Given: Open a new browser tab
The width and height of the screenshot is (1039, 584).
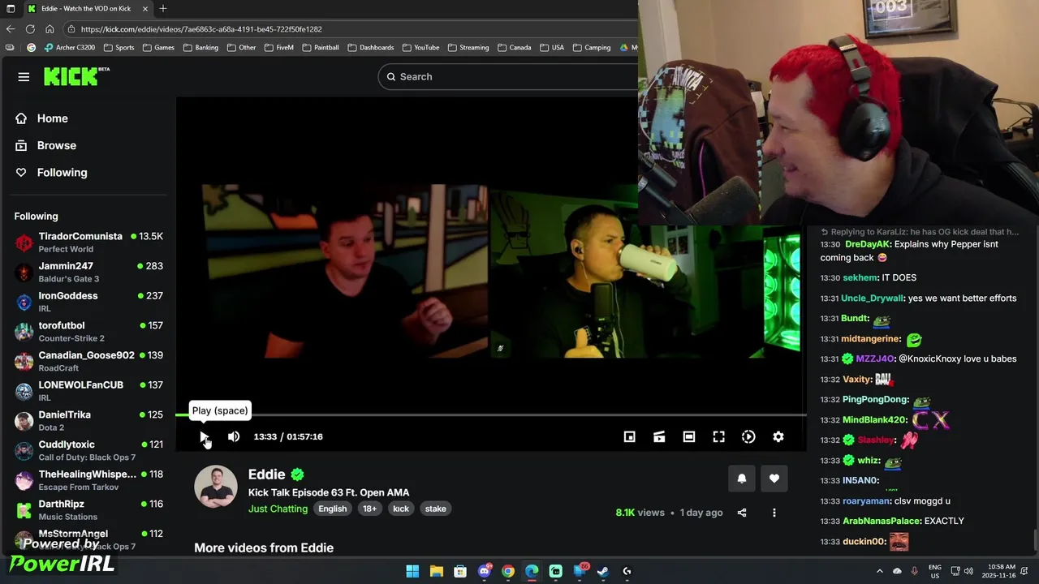Looking at the screenshot, I should click(x=163, y=8).
